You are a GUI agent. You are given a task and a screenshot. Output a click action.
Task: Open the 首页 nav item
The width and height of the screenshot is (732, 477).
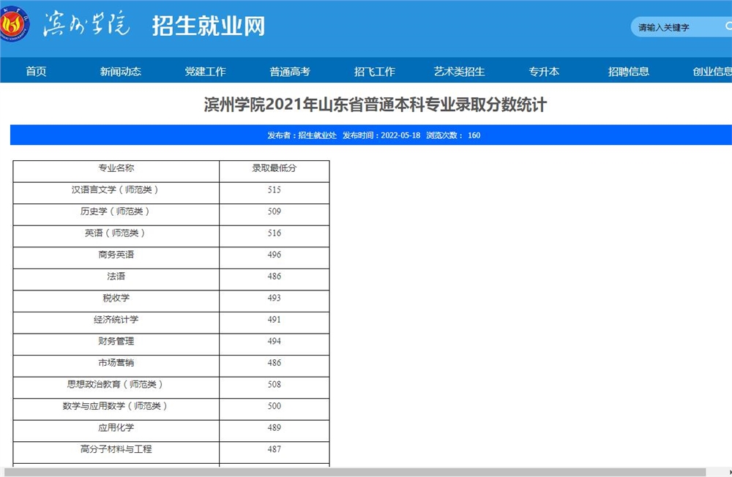click(36, 71)
